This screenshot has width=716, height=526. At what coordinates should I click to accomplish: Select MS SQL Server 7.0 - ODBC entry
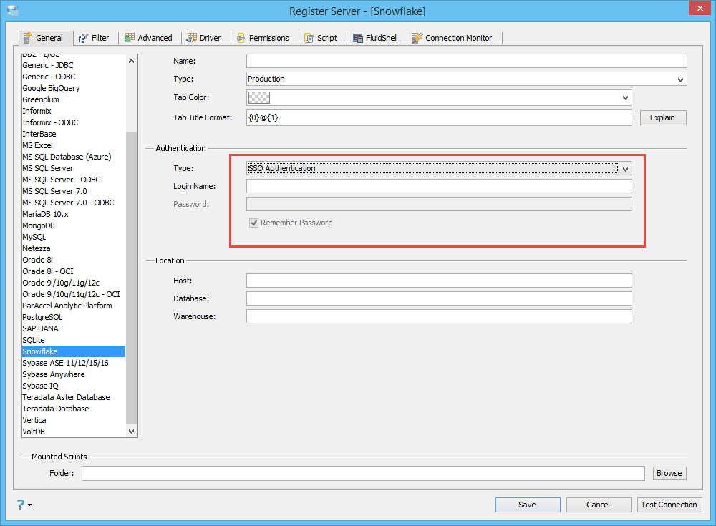click(x=74, y=203)
